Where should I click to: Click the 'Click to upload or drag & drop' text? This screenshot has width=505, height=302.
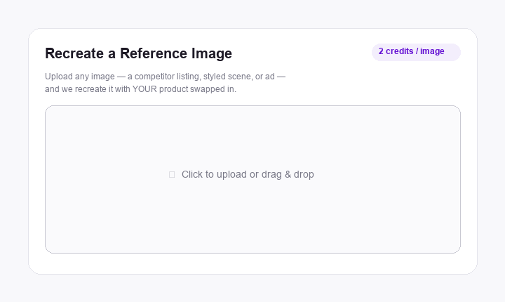tap(248, 174)
